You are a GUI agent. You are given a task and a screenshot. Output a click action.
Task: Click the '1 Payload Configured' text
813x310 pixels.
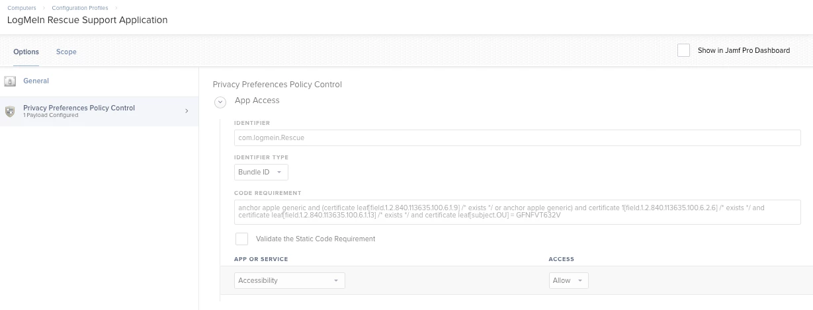(x=51, y=115)
